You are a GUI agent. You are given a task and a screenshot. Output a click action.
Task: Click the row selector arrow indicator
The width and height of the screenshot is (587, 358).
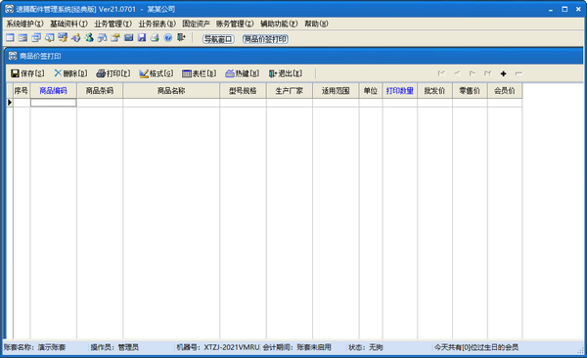pyautogui.click(x=10, y=103)
